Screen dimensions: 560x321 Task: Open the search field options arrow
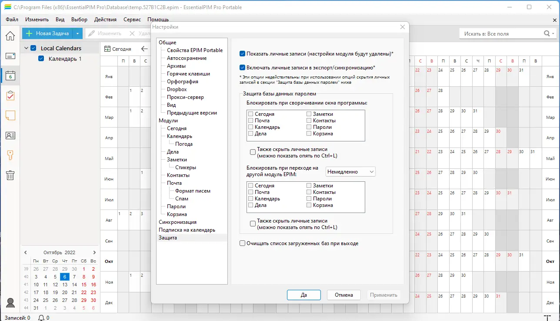[553, 33]
